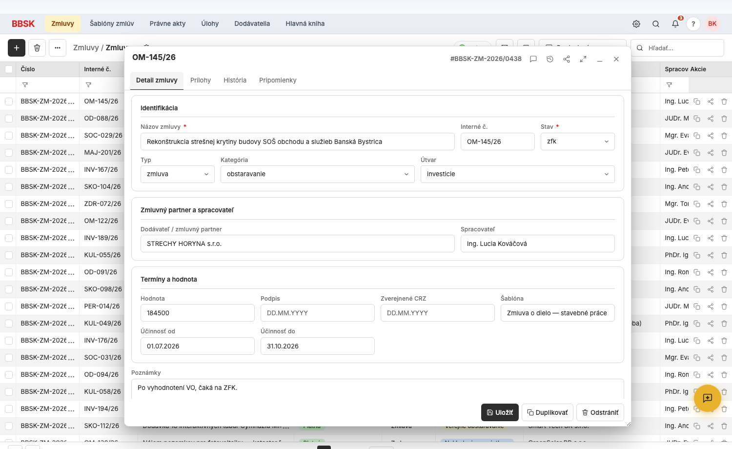Check the MAJ-201/26 row checkbox
Viewport: 732px width, 449px height.
9,153
